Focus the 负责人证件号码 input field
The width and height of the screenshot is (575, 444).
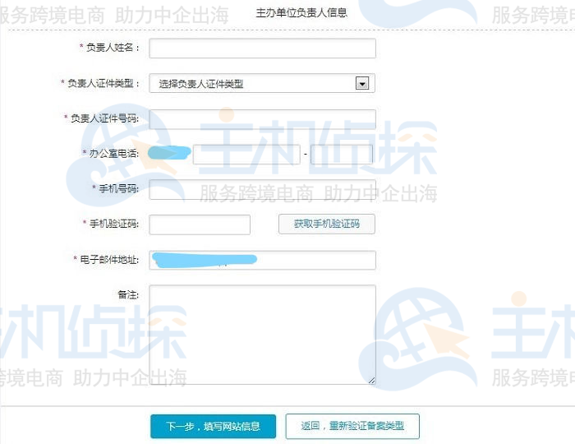[x=262, y=119]
